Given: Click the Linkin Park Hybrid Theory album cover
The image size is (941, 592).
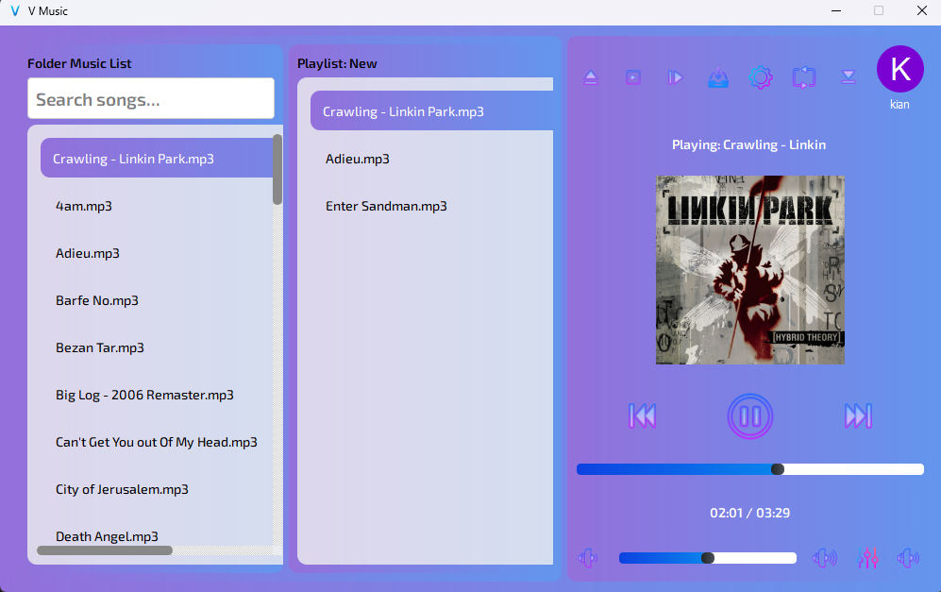Looking at the screenshot, I should tap(750, 270).
